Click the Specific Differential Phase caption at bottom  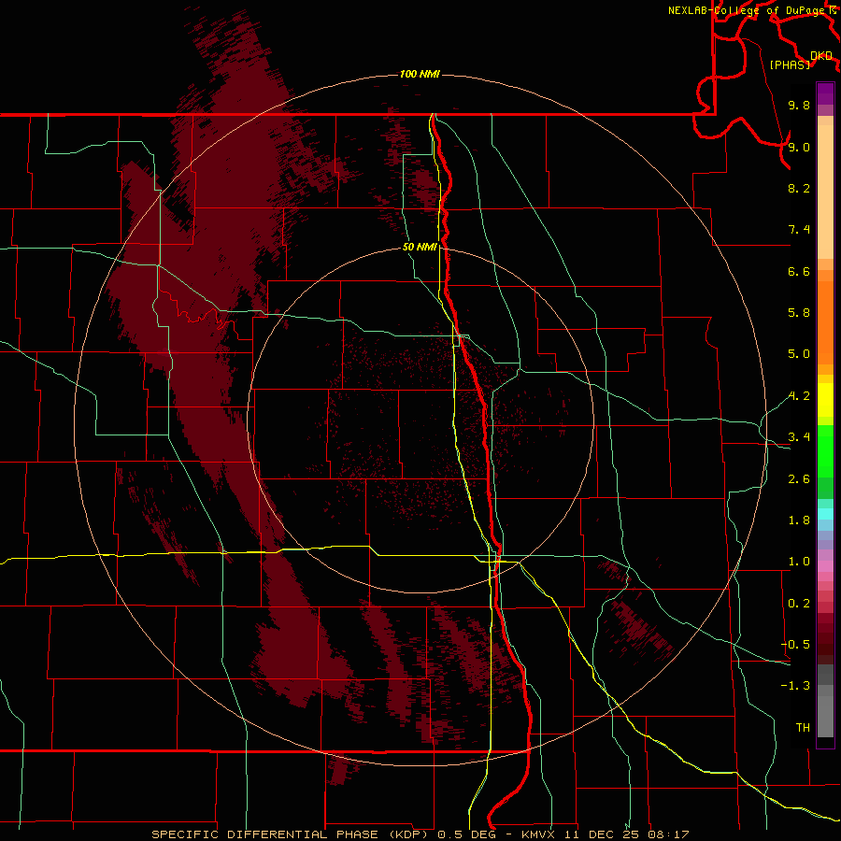pyautogui.click(x=420, y=834)
